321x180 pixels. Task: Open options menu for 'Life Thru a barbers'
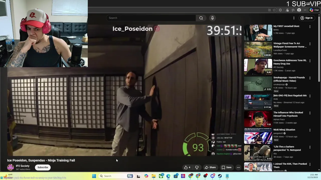(x=310, y=147)
